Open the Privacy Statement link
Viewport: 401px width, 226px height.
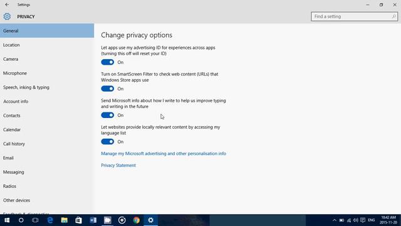coord(118,165)
